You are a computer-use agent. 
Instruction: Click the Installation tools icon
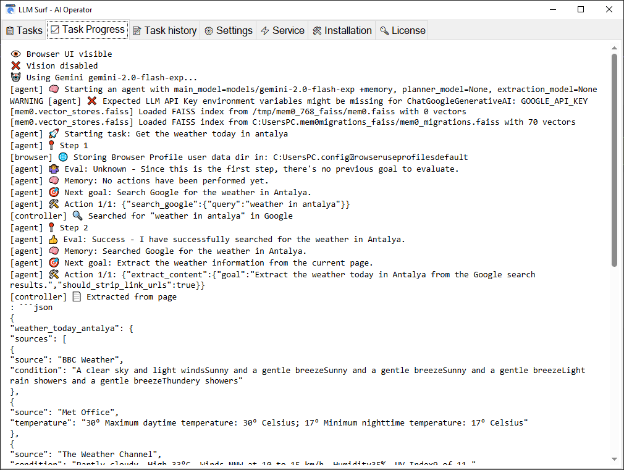point(317,31)
